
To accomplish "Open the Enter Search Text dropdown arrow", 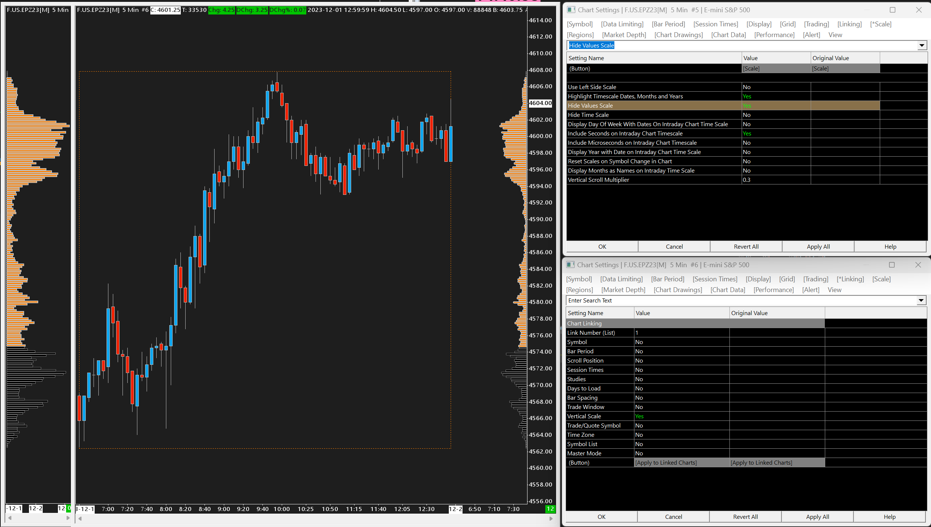I will click(921, 301).
